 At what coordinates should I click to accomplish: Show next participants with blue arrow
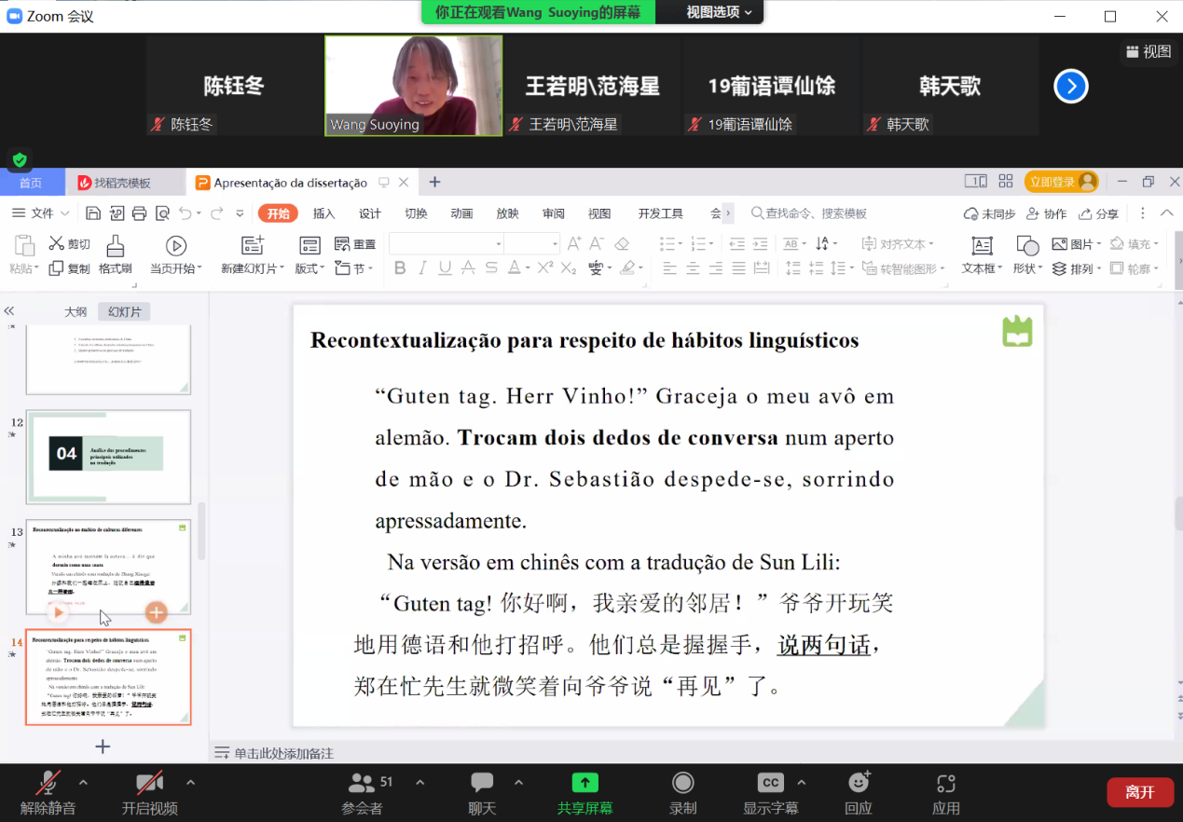coord(1071,87)
